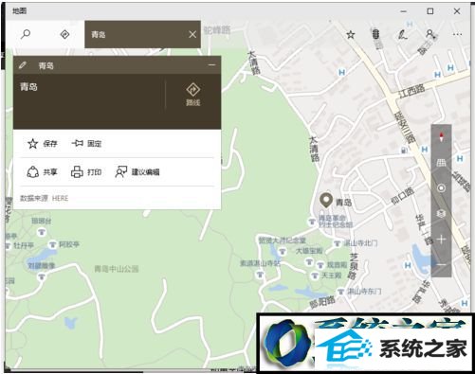Share the location via 共享
The height and width of the screenshot is (374, 475).
(42, 172)
